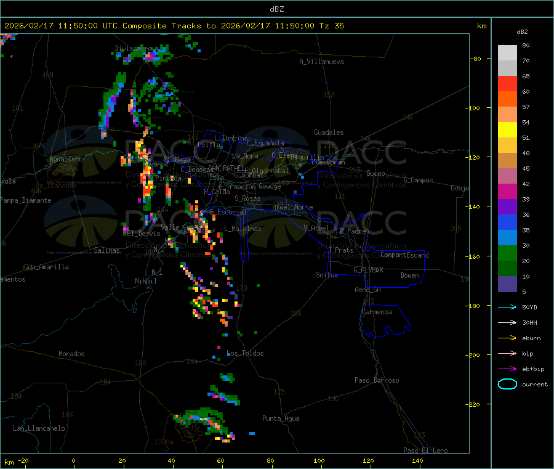Screen dimensions: 554x469
Task: Click the timestamp header text
Action: click(174, 26)
